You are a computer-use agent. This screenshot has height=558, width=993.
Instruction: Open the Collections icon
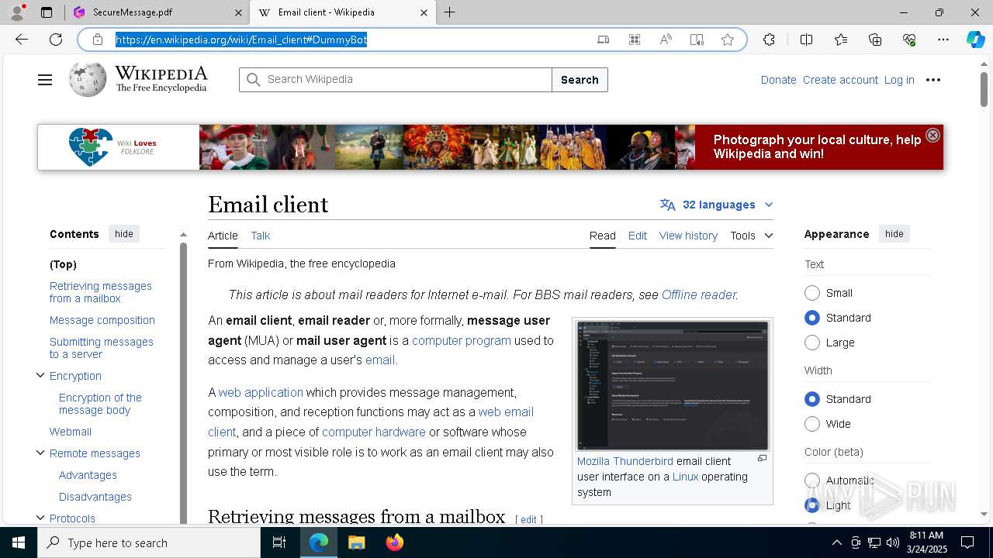pos(875,40)
